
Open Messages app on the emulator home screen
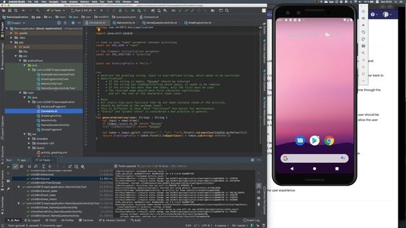[x=300, y=141]
